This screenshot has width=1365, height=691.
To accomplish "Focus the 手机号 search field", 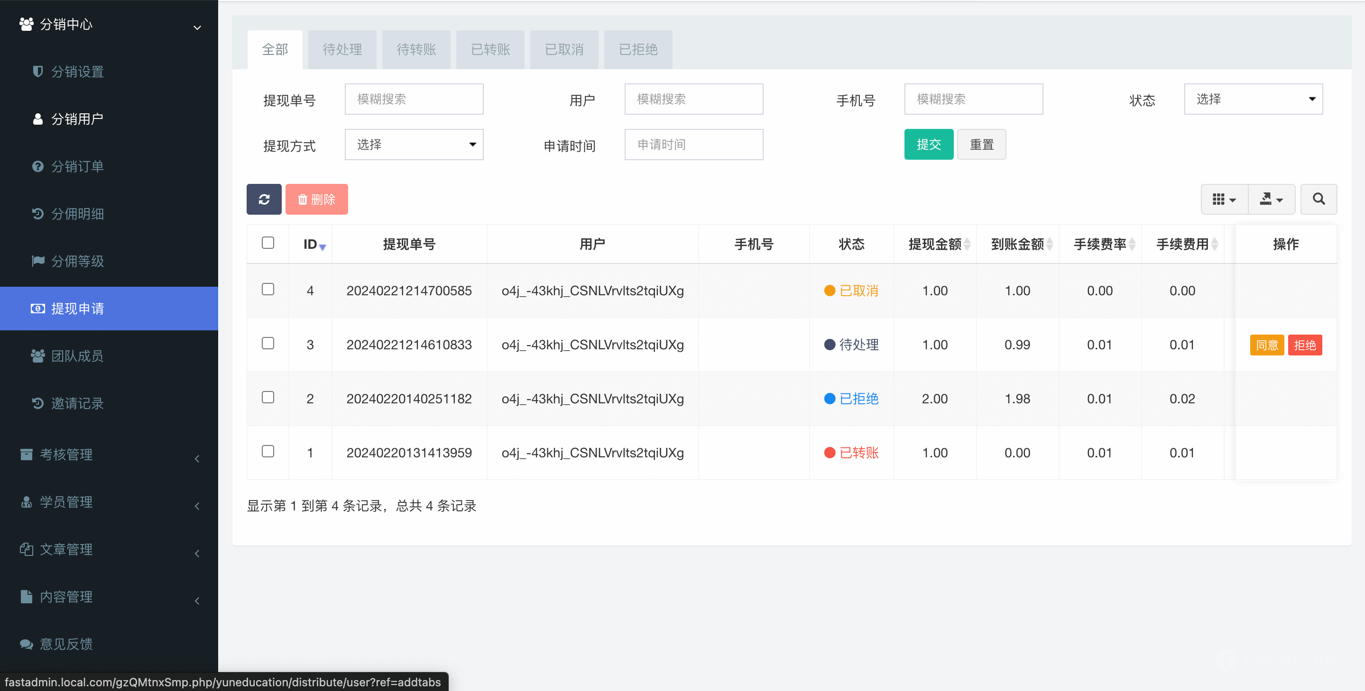I will (x=973, y=99).
